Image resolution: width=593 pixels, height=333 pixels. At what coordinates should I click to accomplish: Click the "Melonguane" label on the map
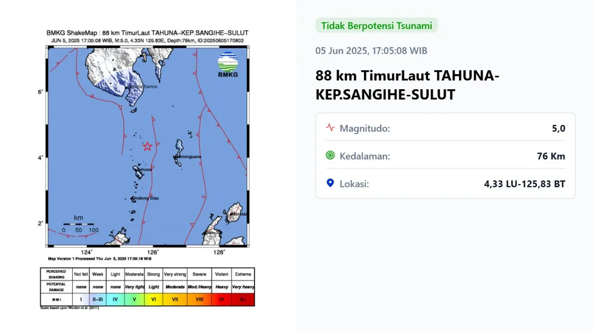click(189, 157)
